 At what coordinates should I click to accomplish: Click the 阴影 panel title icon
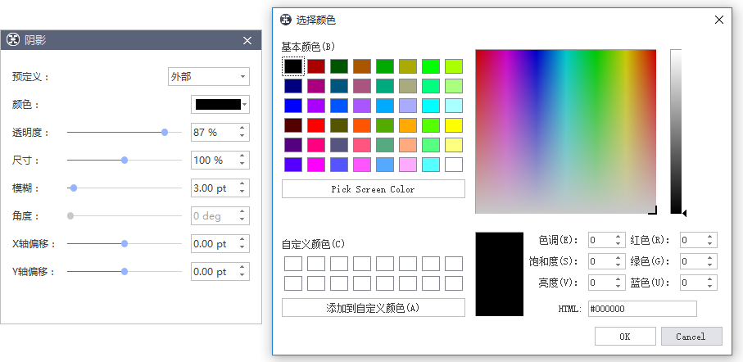13,40
